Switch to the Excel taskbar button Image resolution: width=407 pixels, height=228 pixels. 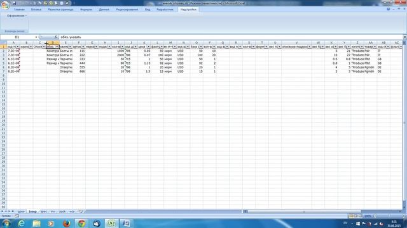pyautogui.click(x=111, y=224)
